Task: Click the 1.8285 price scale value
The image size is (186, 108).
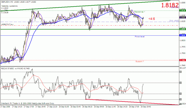Action: (183, 2)
